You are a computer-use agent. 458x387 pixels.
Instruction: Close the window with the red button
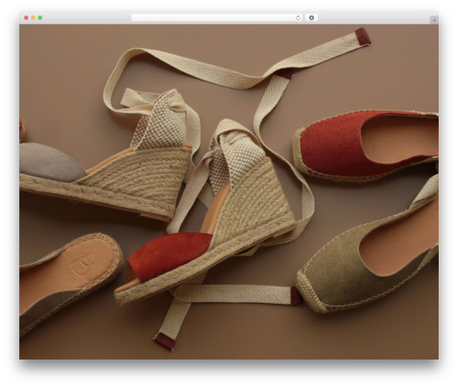pos(27,18)
